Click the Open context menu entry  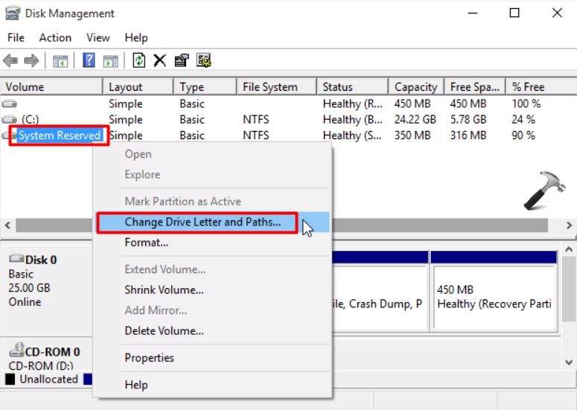click(213, 154)
